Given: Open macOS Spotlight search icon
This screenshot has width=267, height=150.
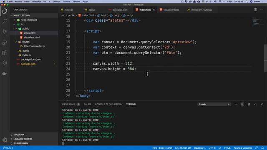Looking at the screenshot, I should (x=247, y=2).
